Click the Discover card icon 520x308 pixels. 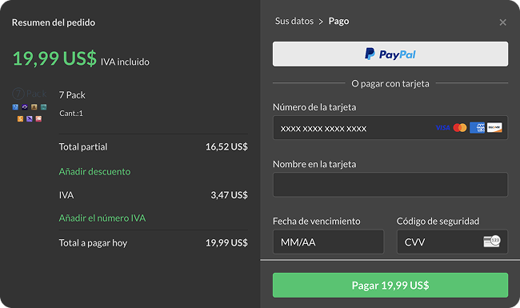click(x=494, y=128)
